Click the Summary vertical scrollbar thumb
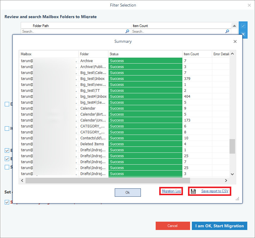The width and height of the screenshot is (255, 238). tap(232, 146)
